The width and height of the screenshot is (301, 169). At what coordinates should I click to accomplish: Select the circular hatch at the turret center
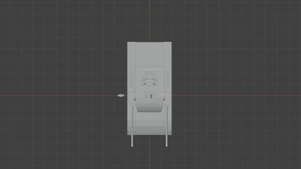149,96
